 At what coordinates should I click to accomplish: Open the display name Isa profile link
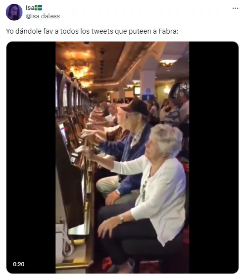pyautogui.click(x=30, y=8)
